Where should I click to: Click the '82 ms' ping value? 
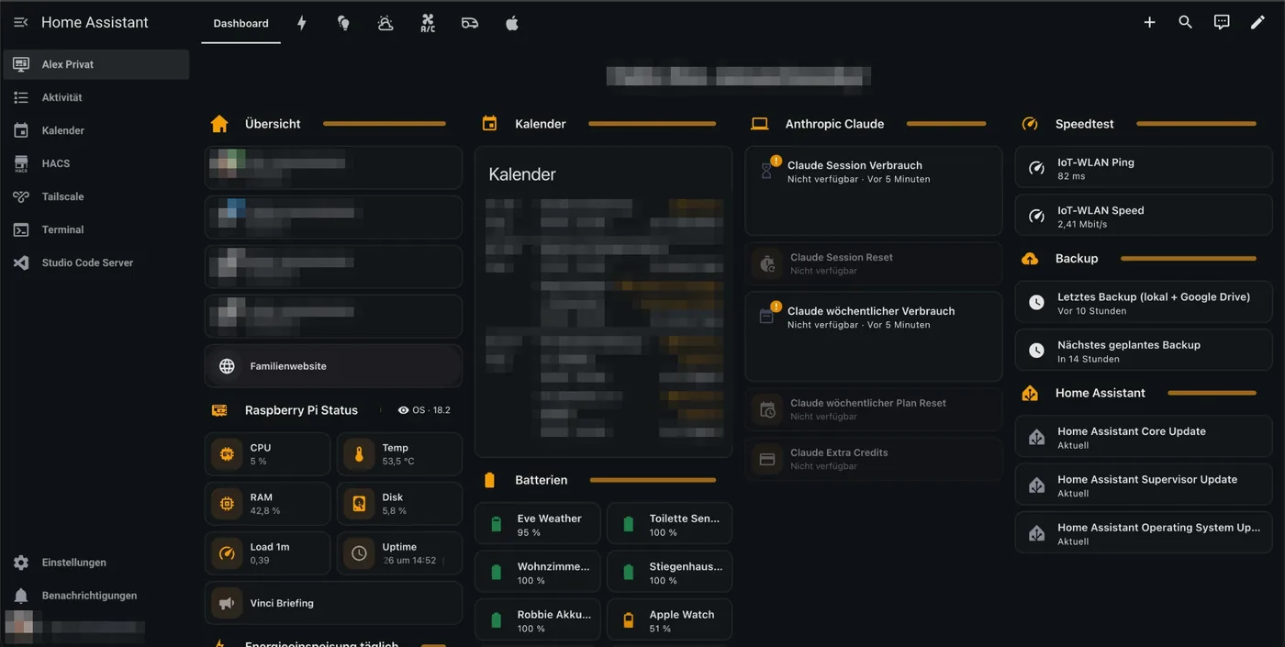pos(1071,176)
